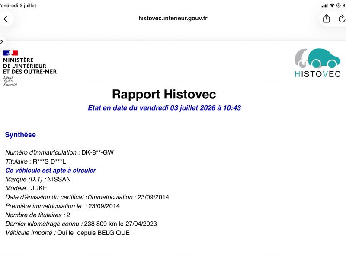Select the Marque NISSAN line
Image resolution: width=346 pixels, height=259 pixels.
pyautogui.click(x=38, y=179)
